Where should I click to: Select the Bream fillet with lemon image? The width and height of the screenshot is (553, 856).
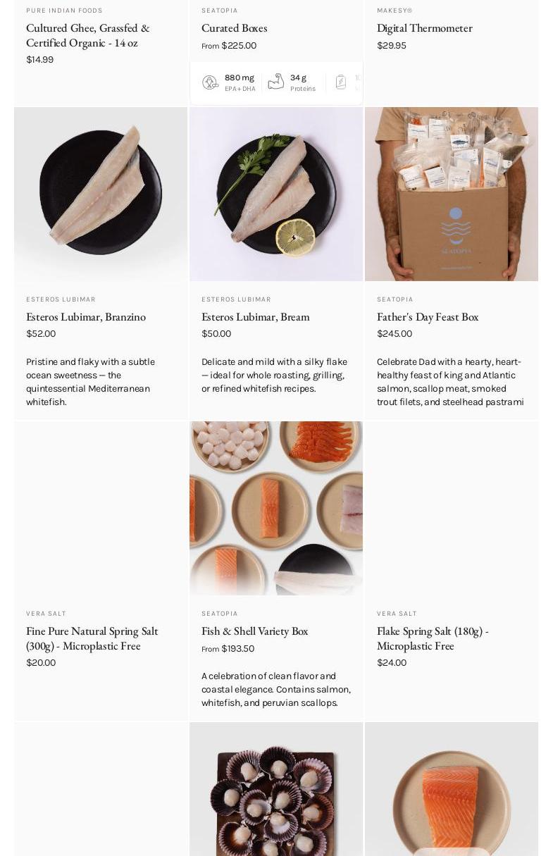(x=276, y=194)
